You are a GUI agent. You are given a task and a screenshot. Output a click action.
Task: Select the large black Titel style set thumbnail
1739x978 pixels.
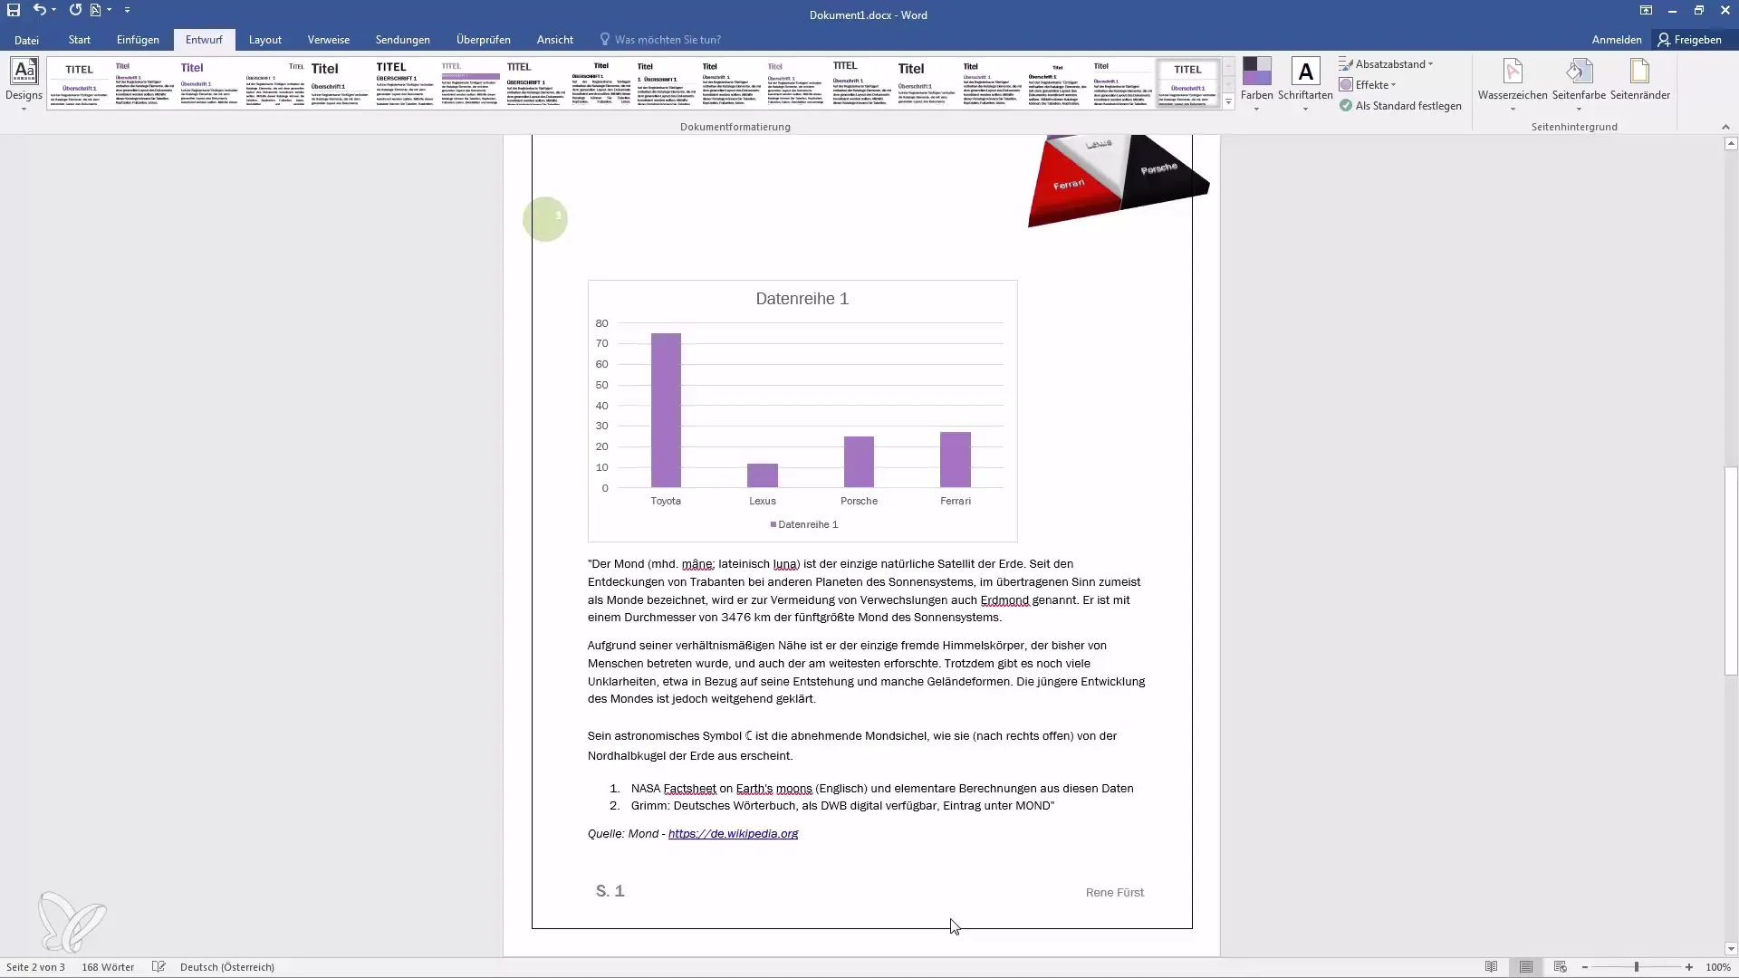click(x=340, y=83)
